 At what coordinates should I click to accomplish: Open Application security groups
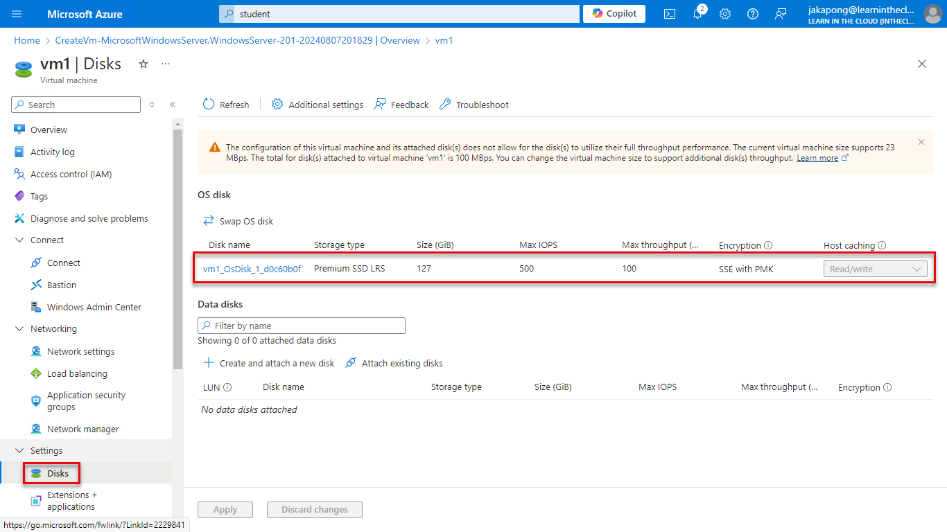(86, 401)
